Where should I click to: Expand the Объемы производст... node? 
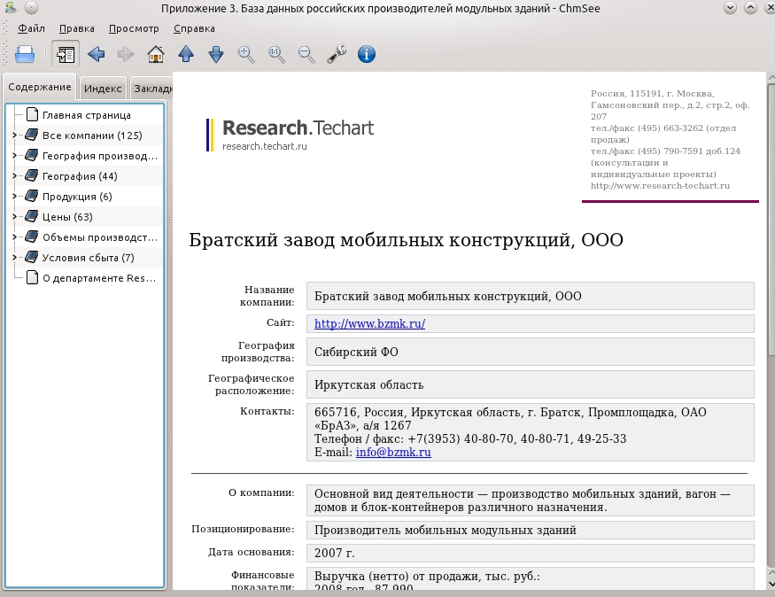[x=14, y=236]
